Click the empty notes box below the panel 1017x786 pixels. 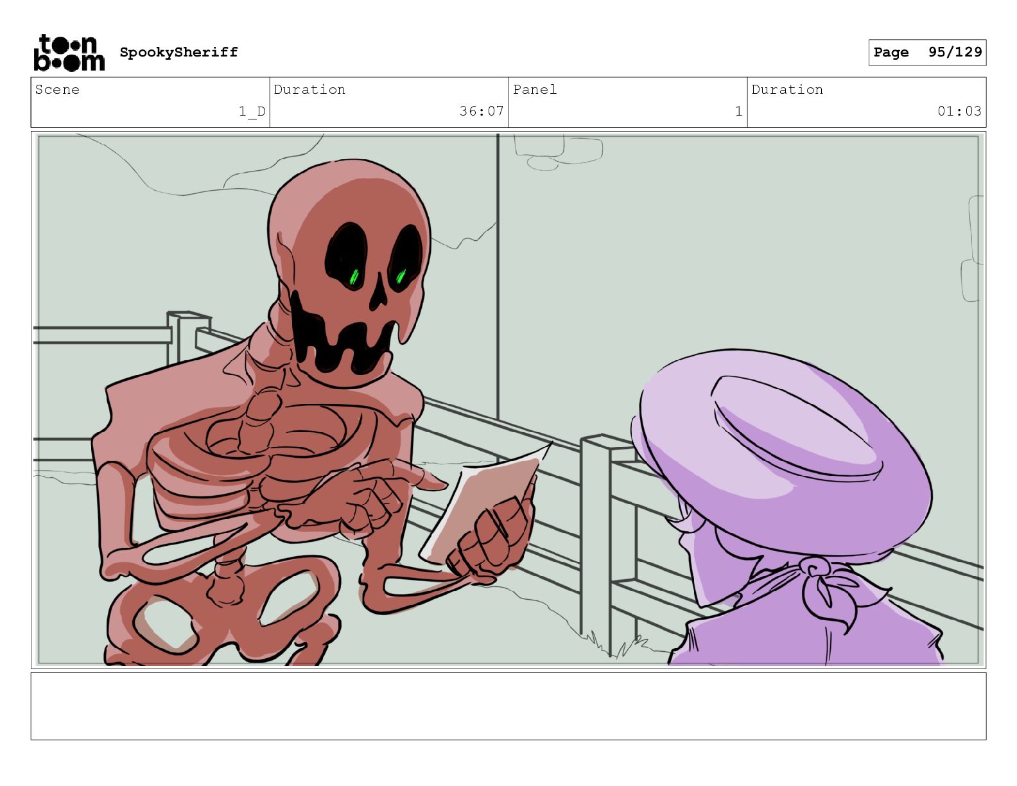point(508,706)
